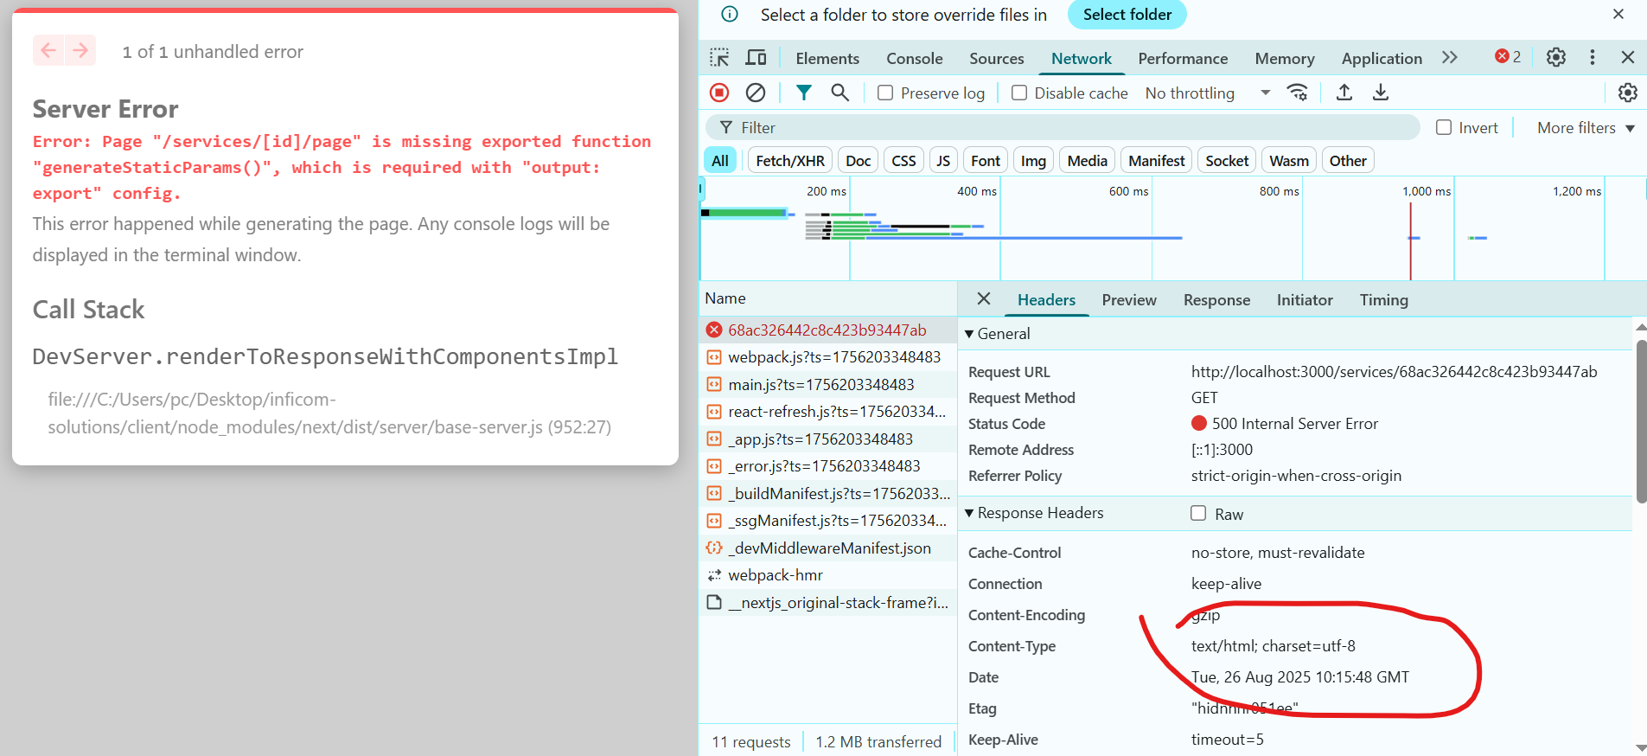This screenshot has width=1647, height=756.
Task: Enable the Preserve log checkbox
Action: pyautogui.click(x=885, y=93)
